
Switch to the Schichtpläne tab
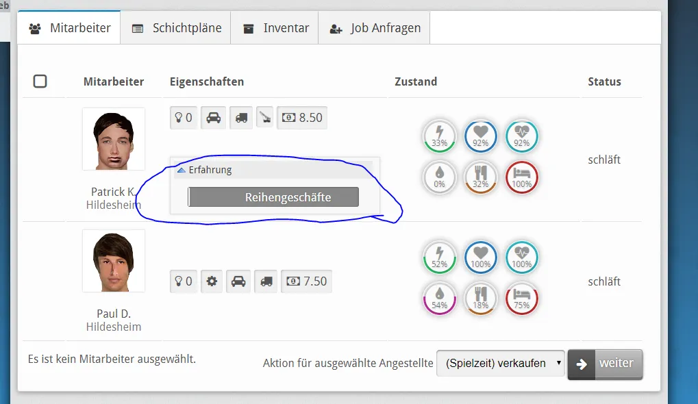[176, 29]
